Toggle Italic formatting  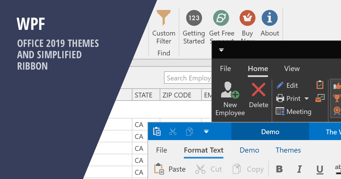point(299,169)
